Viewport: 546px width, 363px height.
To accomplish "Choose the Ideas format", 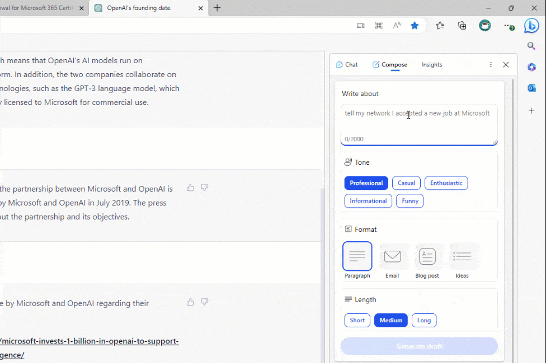I will pyautogui.click(x=462, y=260).
